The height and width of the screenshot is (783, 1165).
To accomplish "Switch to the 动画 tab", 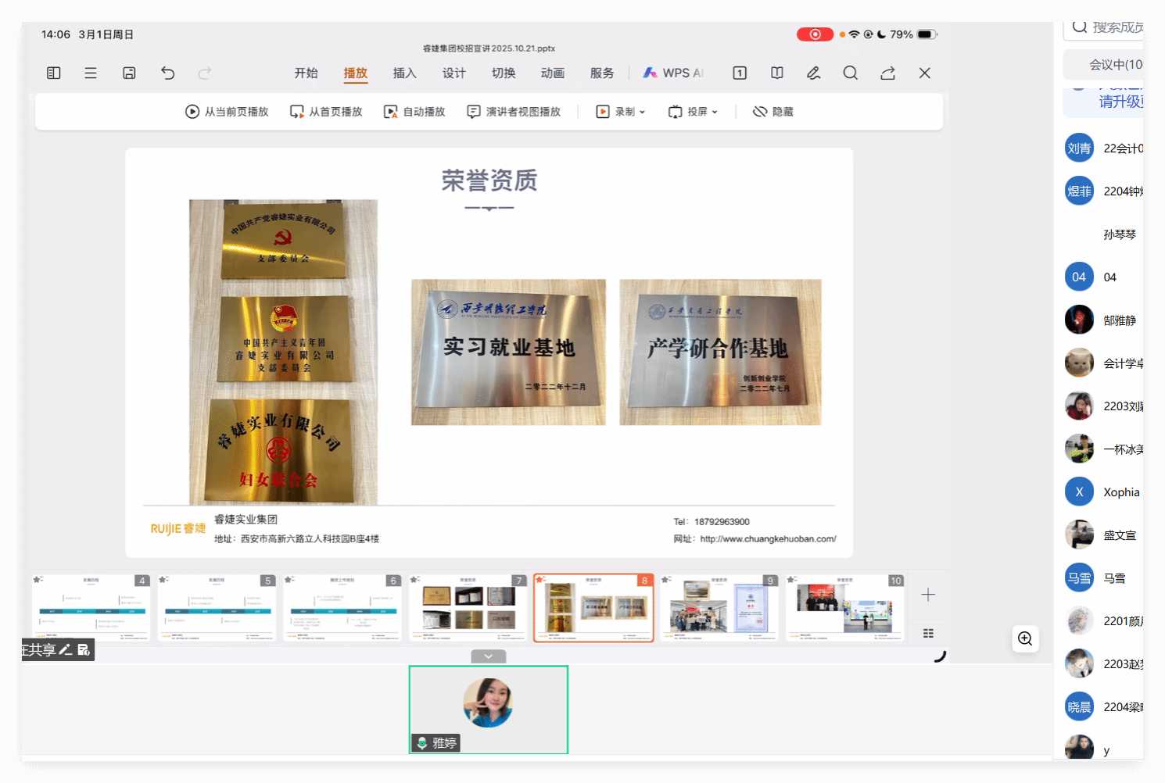I will coord(552,73).
